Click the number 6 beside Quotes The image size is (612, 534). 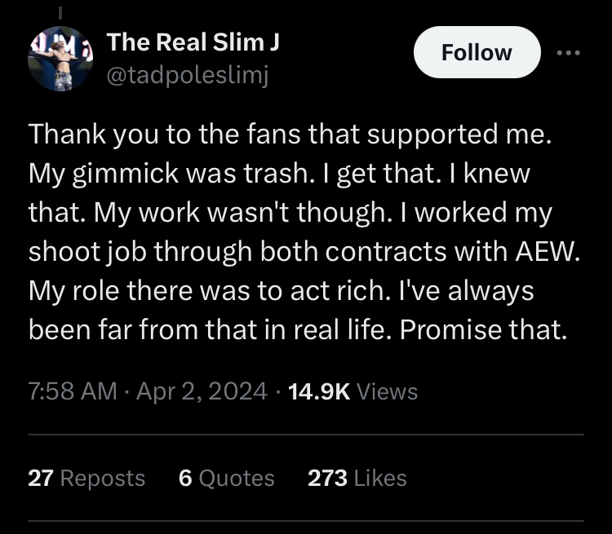(x=185, y=479)
